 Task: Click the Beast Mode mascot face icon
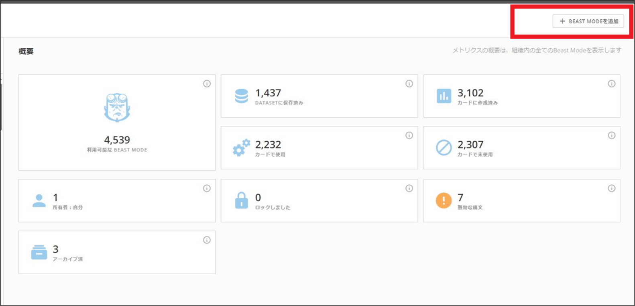point(117,107)
